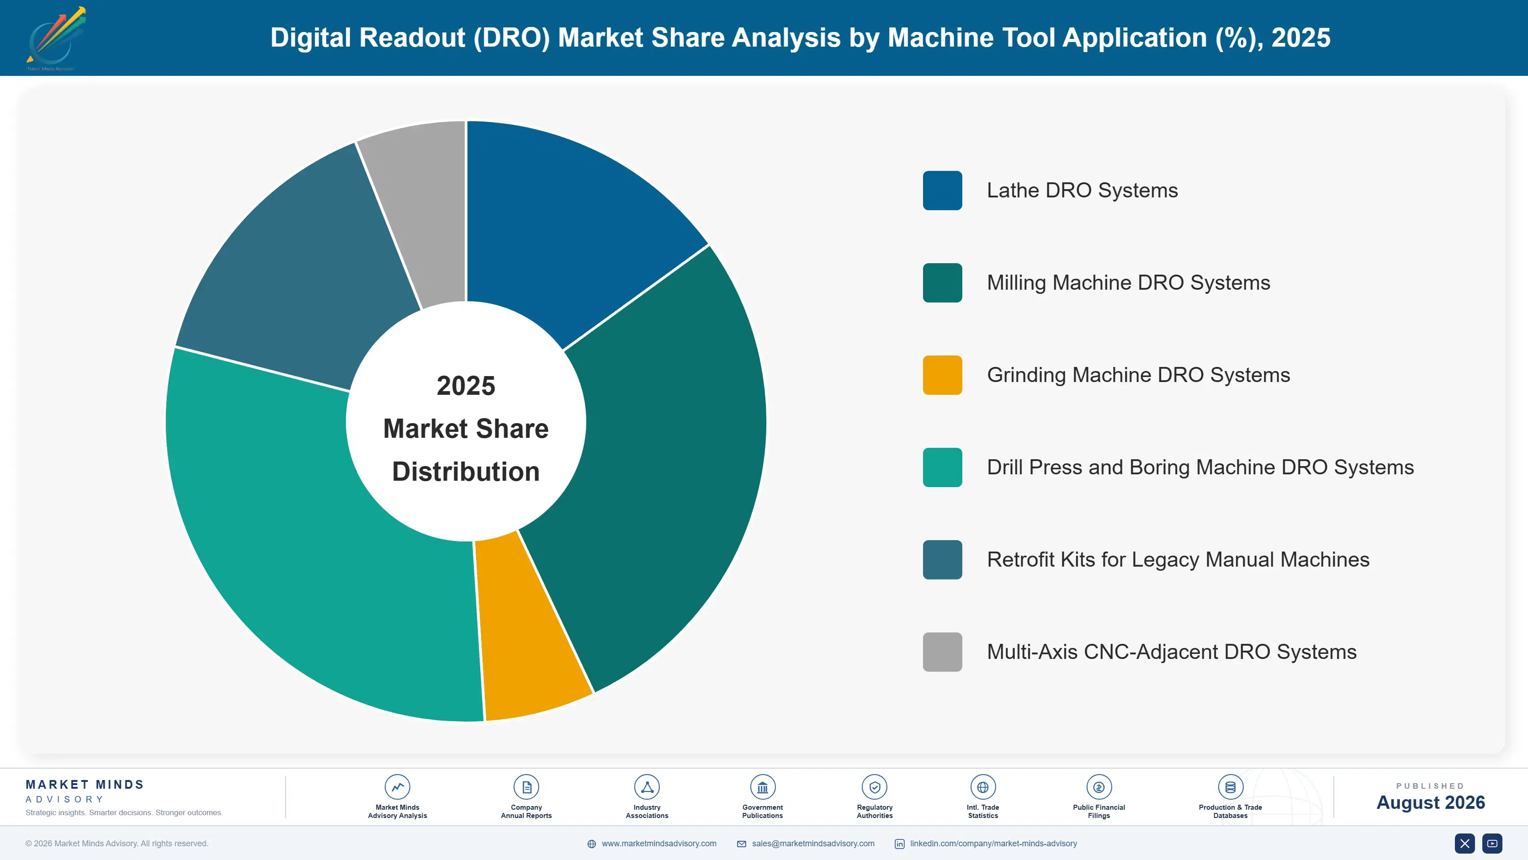This screenshot has width=1528, height=860.
Task: Click the 'Milling Machine DRO Systems' legend label
Action: 1128,283
